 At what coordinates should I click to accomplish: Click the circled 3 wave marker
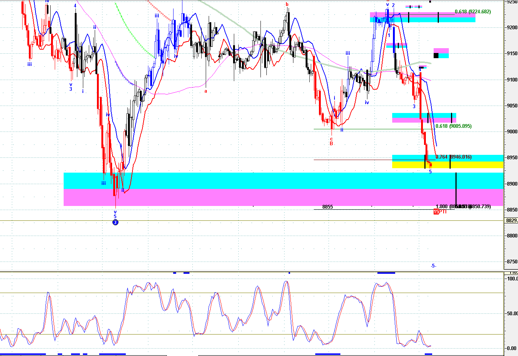[115, 222]
